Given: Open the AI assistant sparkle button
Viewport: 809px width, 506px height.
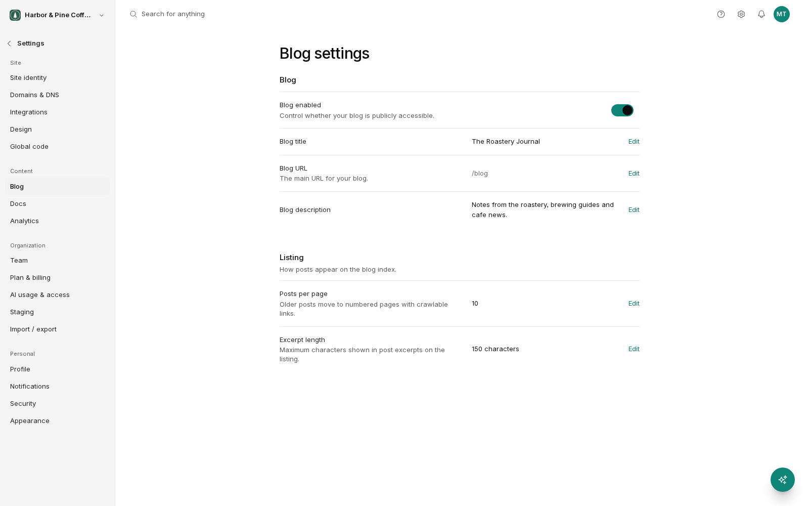Looking at the screenshot, I should point(783,480).
